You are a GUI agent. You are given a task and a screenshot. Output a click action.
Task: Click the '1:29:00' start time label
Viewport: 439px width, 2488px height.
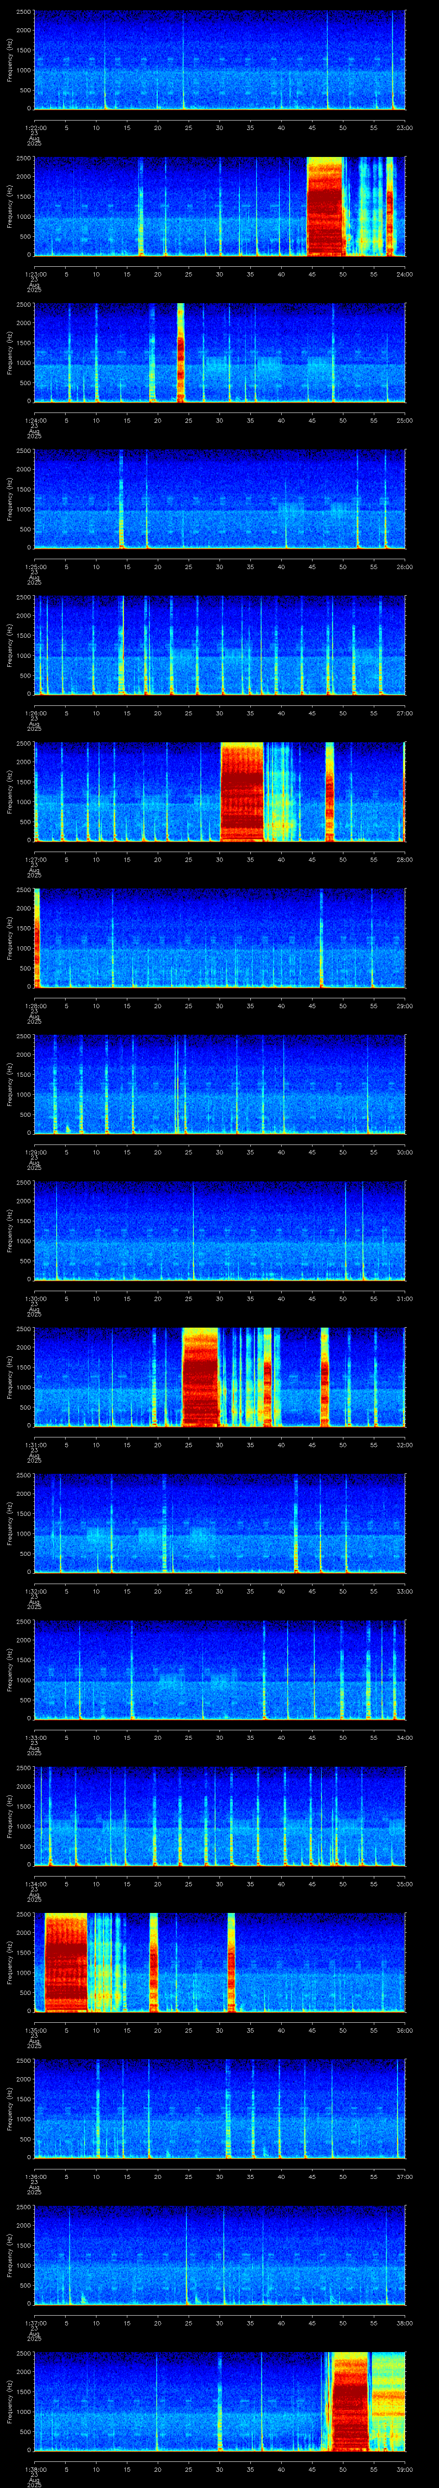tap(35, 1152)
